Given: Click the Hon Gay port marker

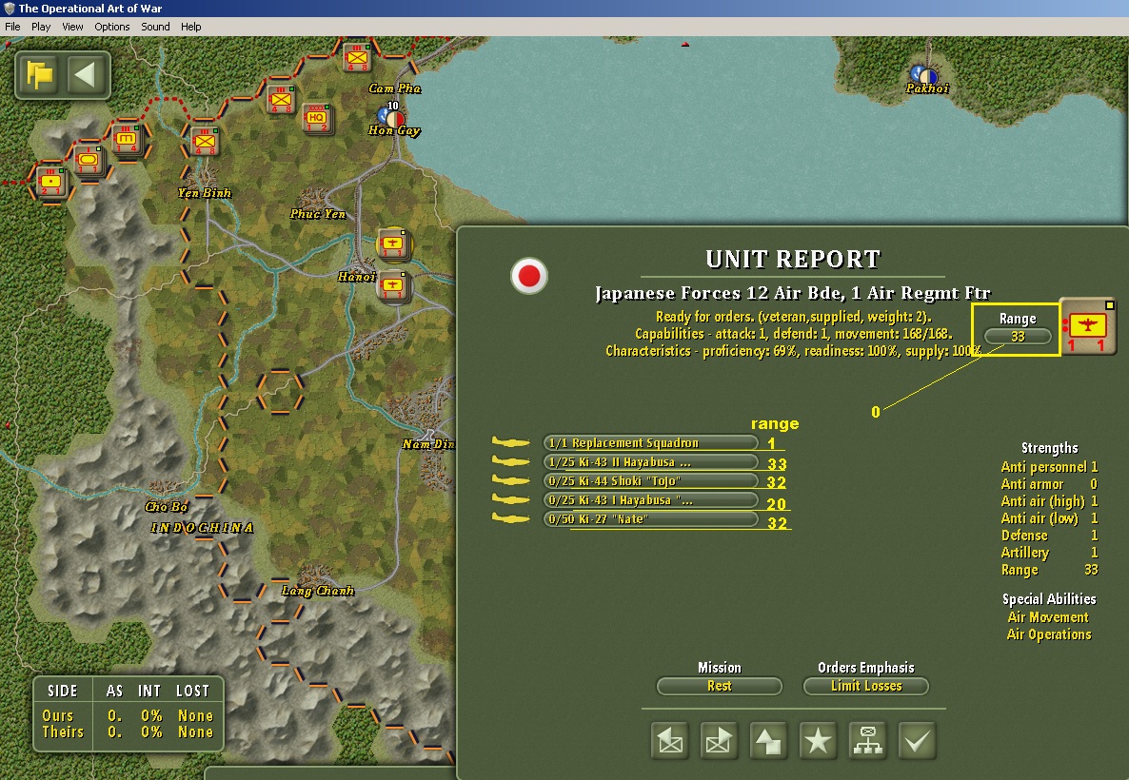Looking at the screenshot, I should [392, 116].
